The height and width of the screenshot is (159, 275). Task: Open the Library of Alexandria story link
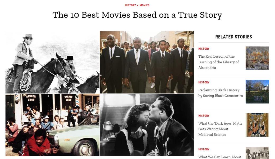[218, 62]
